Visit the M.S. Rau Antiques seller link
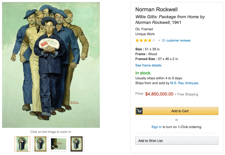Viewport: 225px width, 155px height. (184, 83)
